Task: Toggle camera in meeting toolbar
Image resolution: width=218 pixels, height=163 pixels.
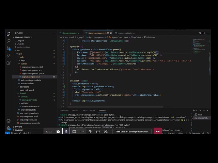Action: click(58, 131)
